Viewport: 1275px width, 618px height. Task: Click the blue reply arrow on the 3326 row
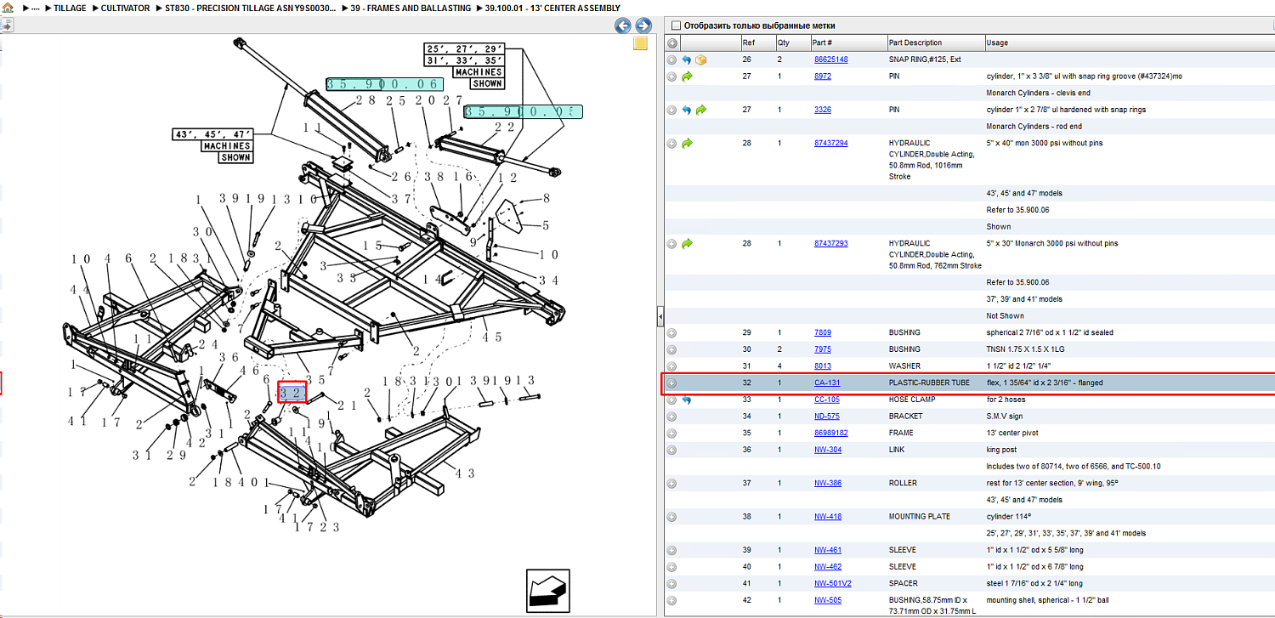point(687,110)
